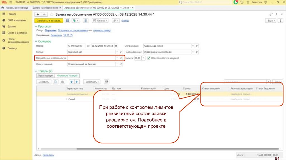The height and width of the screenshot is (160, 286).
Task: Open the Еще menu at top right
Action: (271, 21)
